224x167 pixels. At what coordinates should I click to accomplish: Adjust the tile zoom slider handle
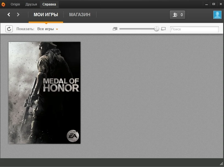[156, 28]
